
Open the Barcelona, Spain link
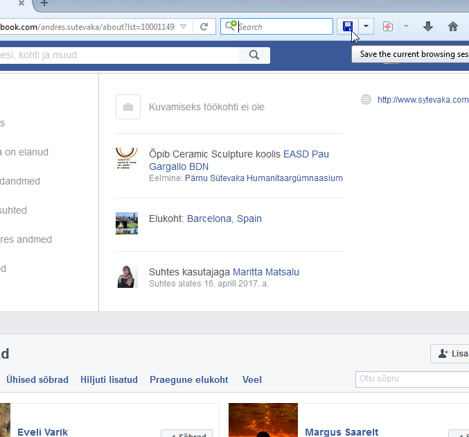point(224,218)
